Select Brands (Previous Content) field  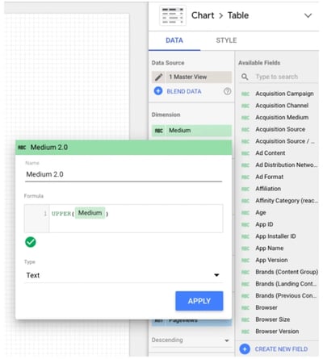(286, 295)
